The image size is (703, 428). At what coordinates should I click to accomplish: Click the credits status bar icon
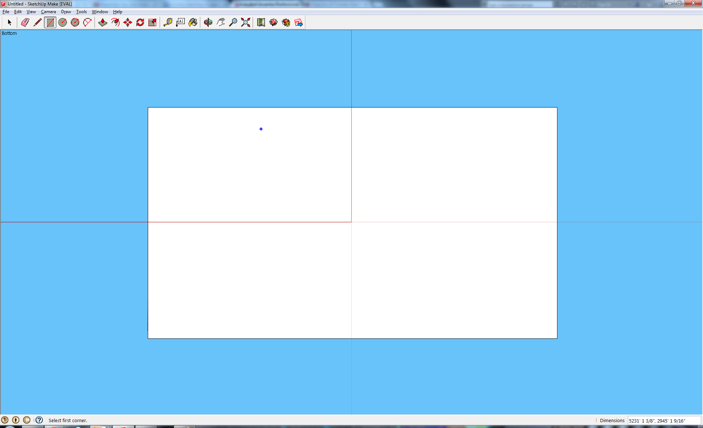click(x=16, y=420)
